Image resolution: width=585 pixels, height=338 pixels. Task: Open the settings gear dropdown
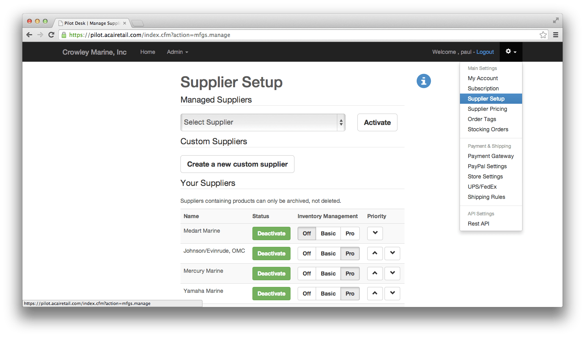click(x=511, y=51)
